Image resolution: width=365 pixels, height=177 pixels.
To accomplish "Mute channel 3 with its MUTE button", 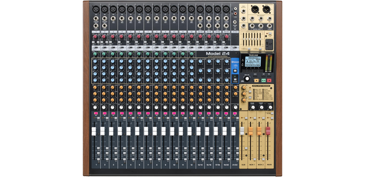I will [x=116, y=118].
